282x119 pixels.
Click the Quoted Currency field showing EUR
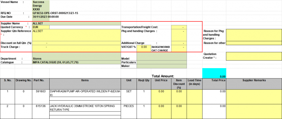[41, 27]
